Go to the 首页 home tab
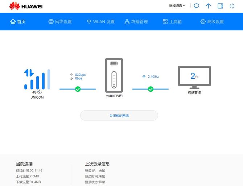This screenshot has height=186, width=243. [18, 22]
